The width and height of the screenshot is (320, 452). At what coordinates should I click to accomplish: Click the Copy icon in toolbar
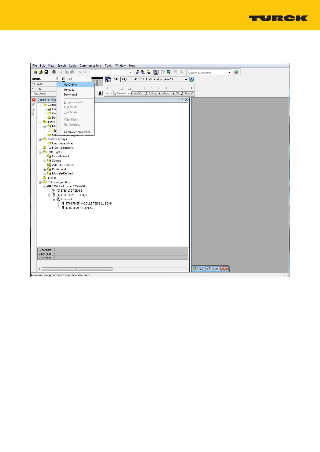coord(67,72)
